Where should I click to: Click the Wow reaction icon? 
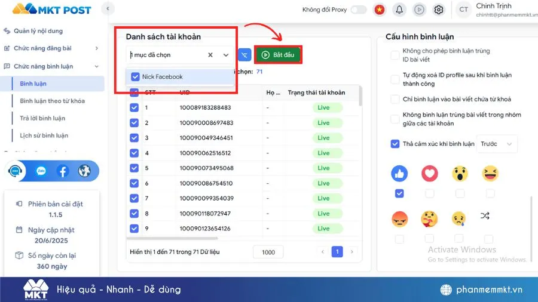(x=460, y=174)
